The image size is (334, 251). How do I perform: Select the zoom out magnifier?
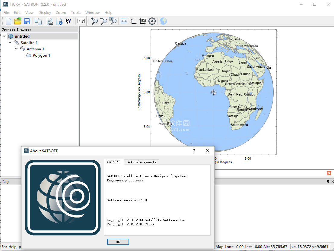tap(103, 21)
